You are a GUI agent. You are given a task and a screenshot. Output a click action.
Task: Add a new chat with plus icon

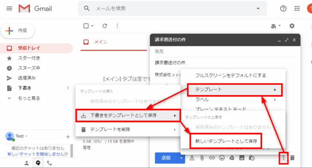pos(68,137)
